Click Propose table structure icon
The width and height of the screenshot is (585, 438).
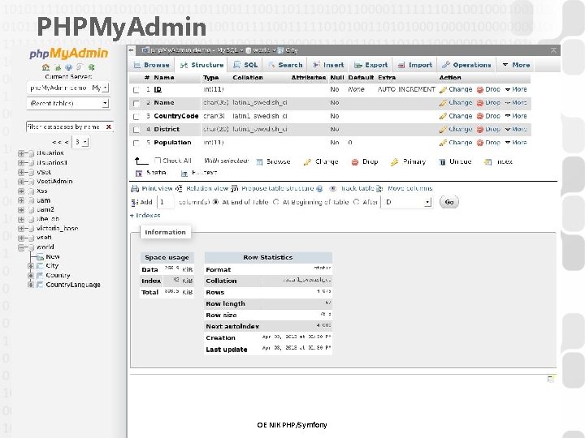[234, 189]
